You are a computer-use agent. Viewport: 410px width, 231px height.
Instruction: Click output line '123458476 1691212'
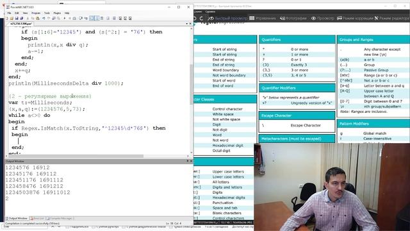[x=34, y=186]
